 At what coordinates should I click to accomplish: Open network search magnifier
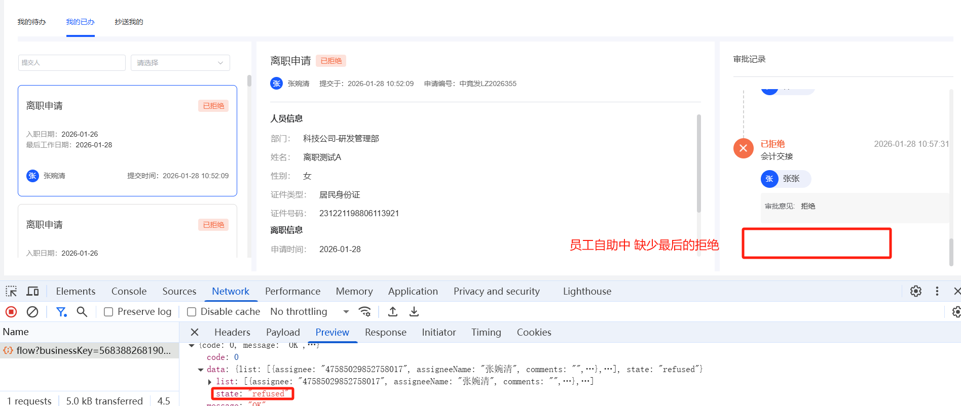[x=82, y=312]
